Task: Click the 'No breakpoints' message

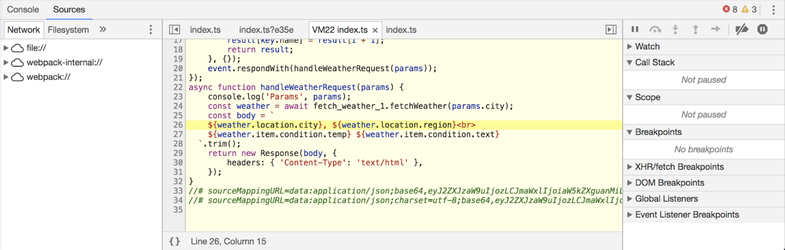Action: click(704, 149)
